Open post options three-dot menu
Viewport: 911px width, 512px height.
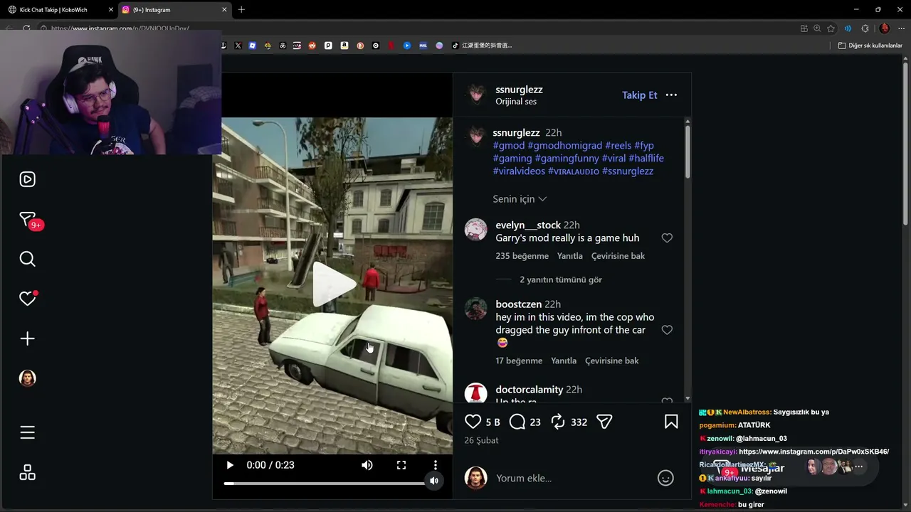[671, 95]
